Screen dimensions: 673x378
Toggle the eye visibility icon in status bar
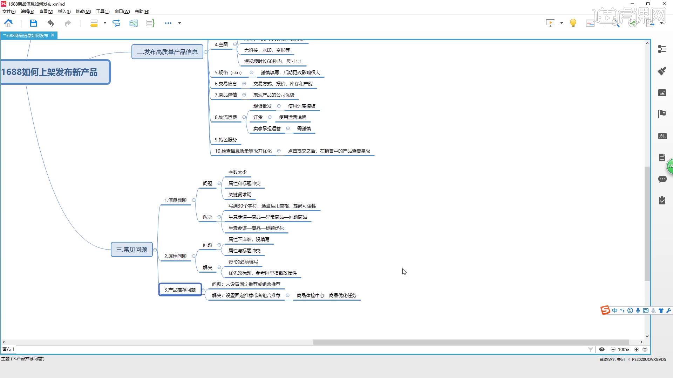[x=602, y=349]
